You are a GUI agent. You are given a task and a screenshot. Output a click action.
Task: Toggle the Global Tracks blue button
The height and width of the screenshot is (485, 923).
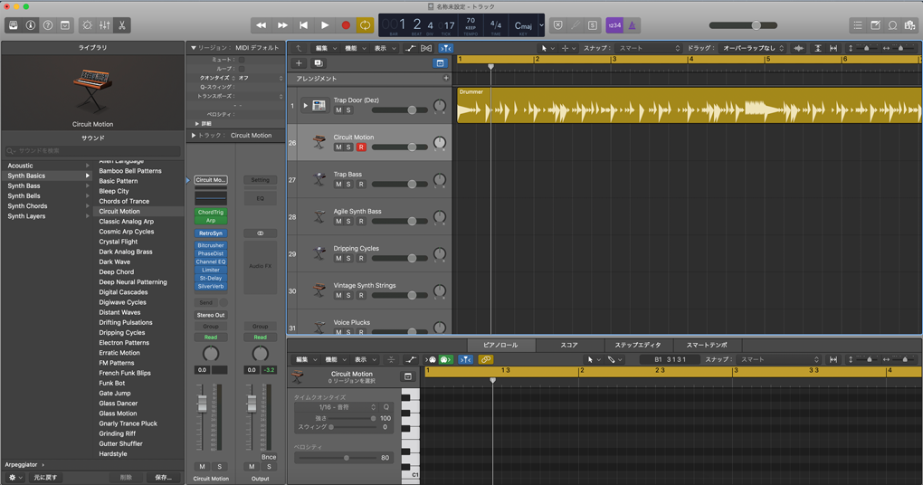[x=440, y=63]
